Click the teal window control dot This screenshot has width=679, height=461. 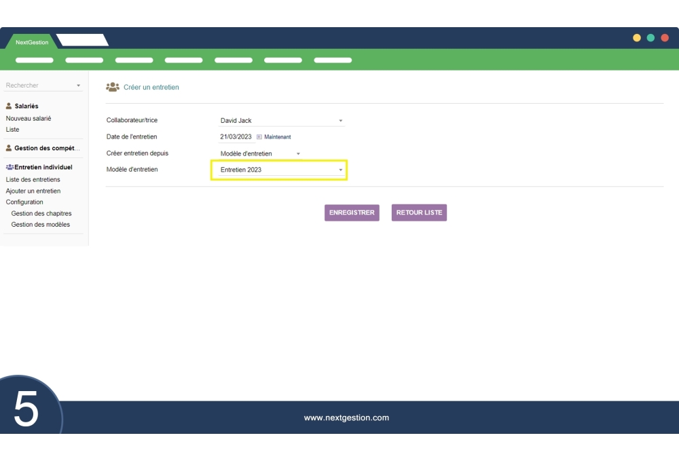point(650,38)
